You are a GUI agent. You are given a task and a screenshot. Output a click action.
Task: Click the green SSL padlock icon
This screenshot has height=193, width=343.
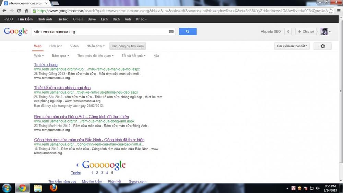(34, 11)
